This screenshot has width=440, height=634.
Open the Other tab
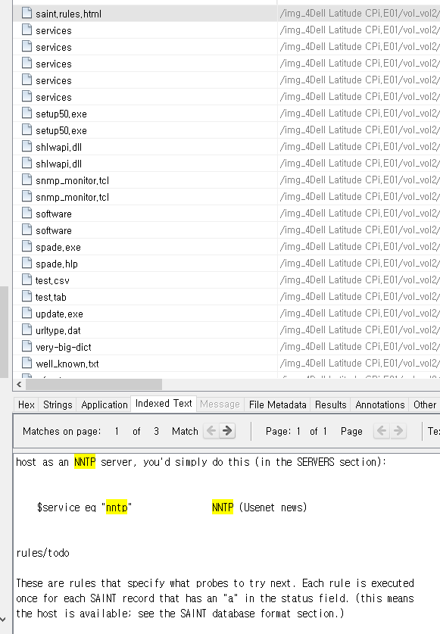click(x=425, y=404)
